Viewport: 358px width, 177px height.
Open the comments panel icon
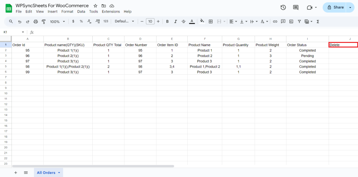pyautogui.click(x=296, y=8)
